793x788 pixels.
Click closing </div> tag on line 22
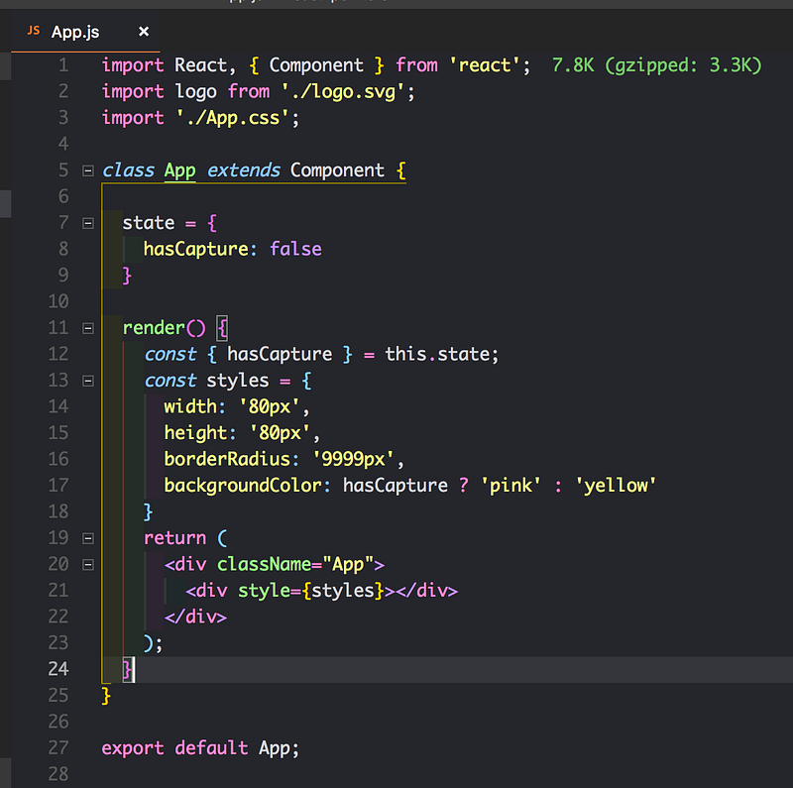[x=195, y=618]
